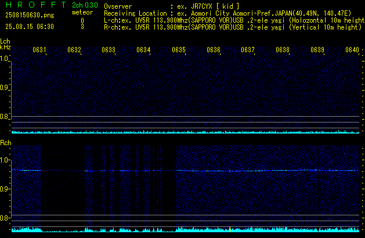Click the 0640 time tick label

tap(352, 50)
